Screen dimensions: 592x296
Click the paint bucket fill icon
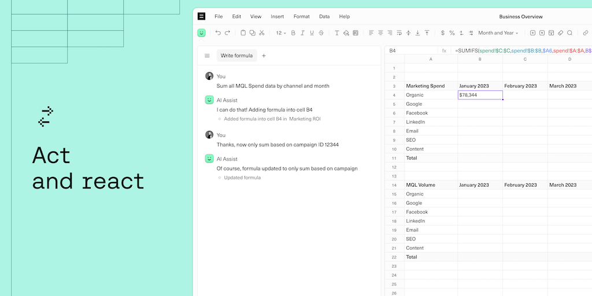click(346, 33)
